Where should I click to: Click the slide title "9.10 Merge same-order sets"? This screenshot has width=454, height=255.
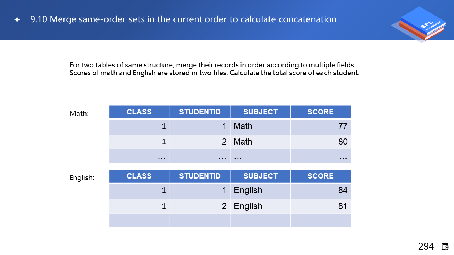point(183,19)
